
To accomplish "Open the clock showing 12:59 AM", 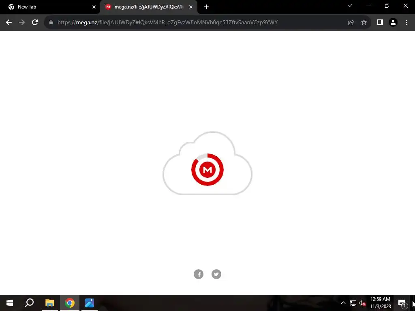I will 380,303.
